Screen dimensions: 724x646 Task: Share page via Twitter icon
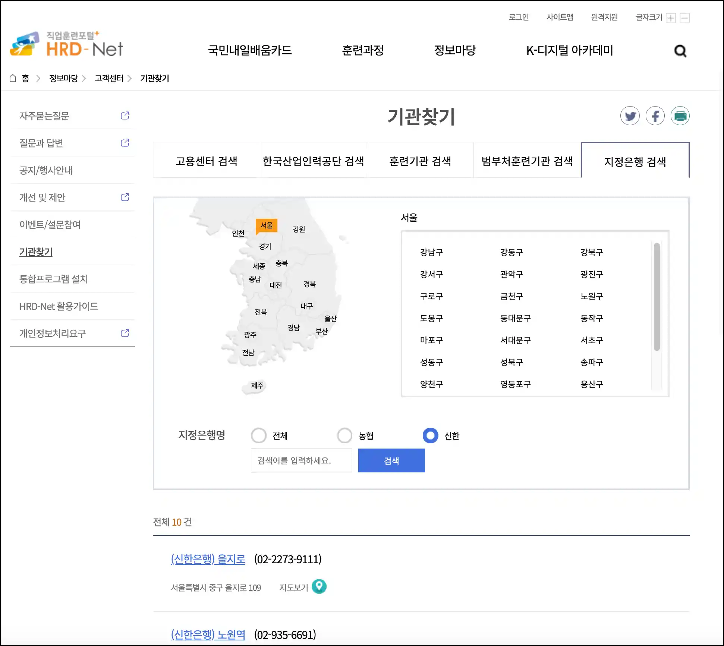(630, 116)
